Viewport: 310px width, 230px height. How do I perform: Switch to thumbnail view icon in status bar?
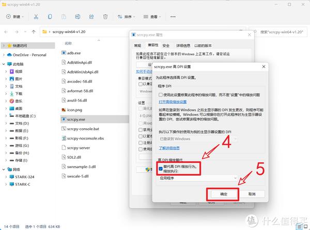pos(305,226)
